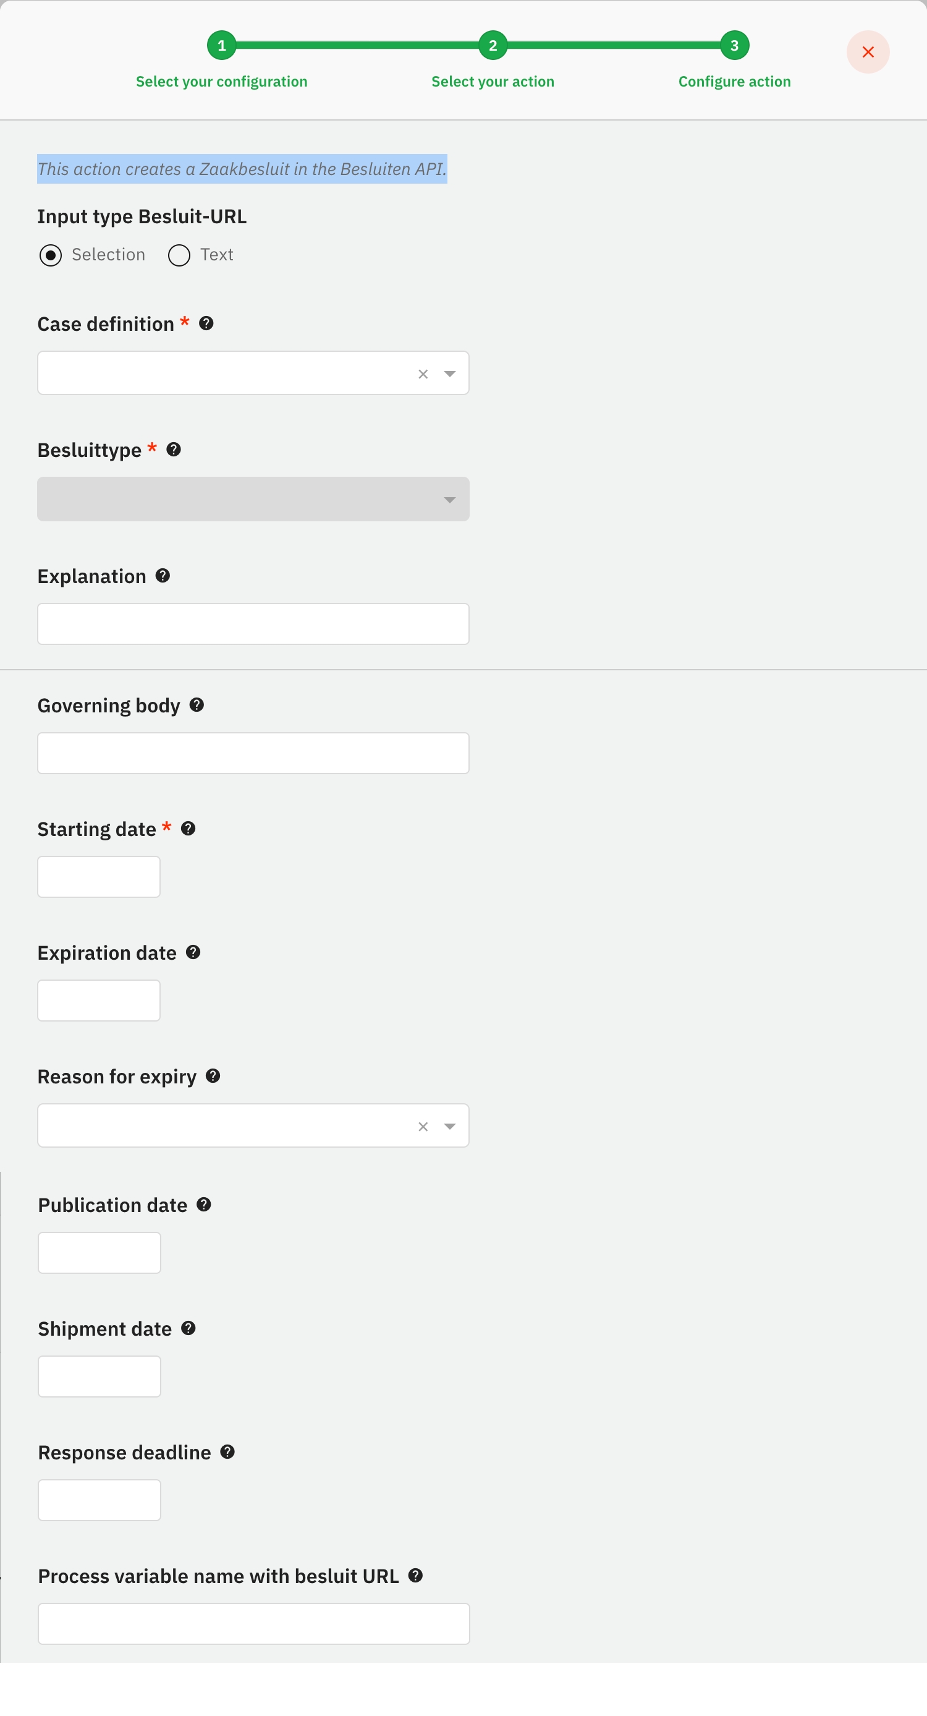The width and height of the screenshot is (927, 1716).
Task: Click the Governing body help icon
Action: [197, 705]
